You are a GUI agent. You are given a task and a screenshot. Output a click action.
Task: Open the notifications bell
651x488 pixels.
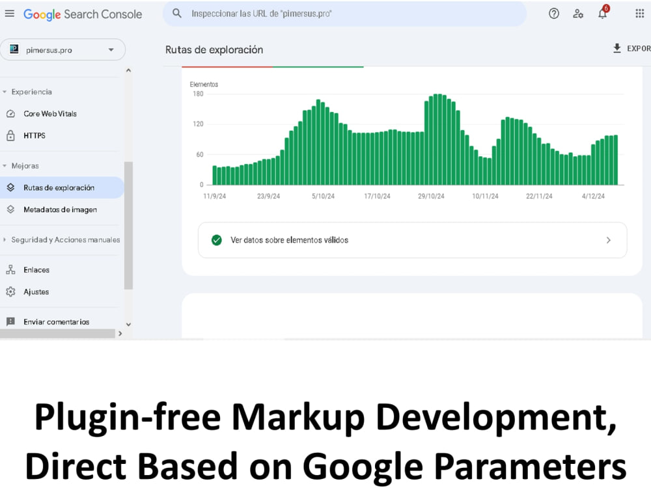click(x=602, y=14)
